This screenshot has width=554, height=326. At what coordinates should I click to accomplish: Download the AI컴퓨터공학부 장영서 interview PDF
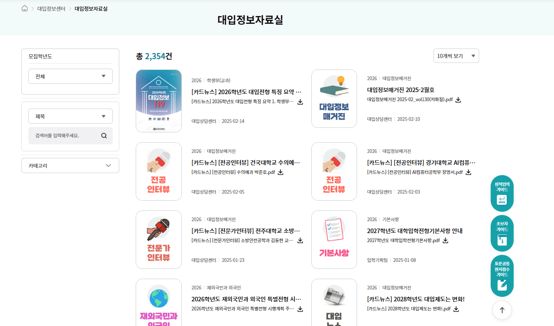click(468, 172)
